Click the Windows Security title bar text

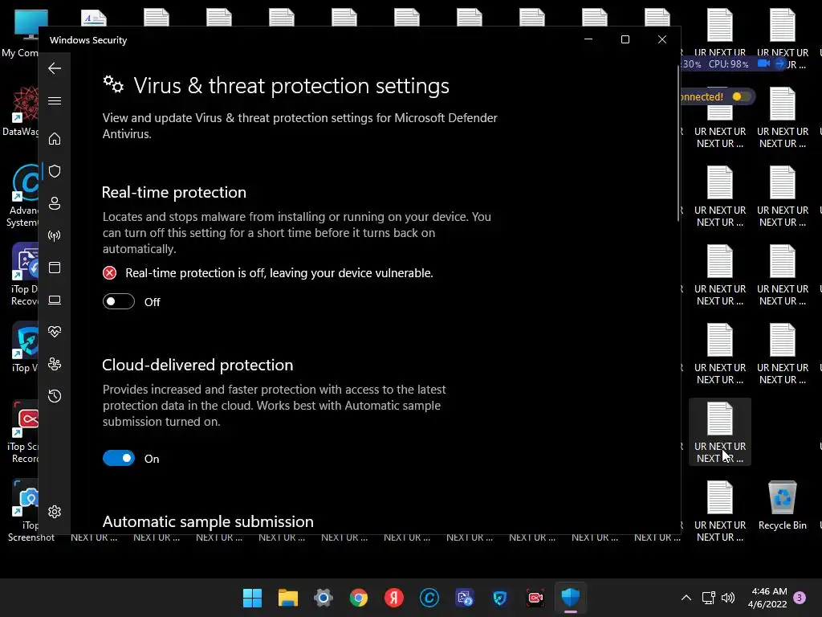coord(88,40)
